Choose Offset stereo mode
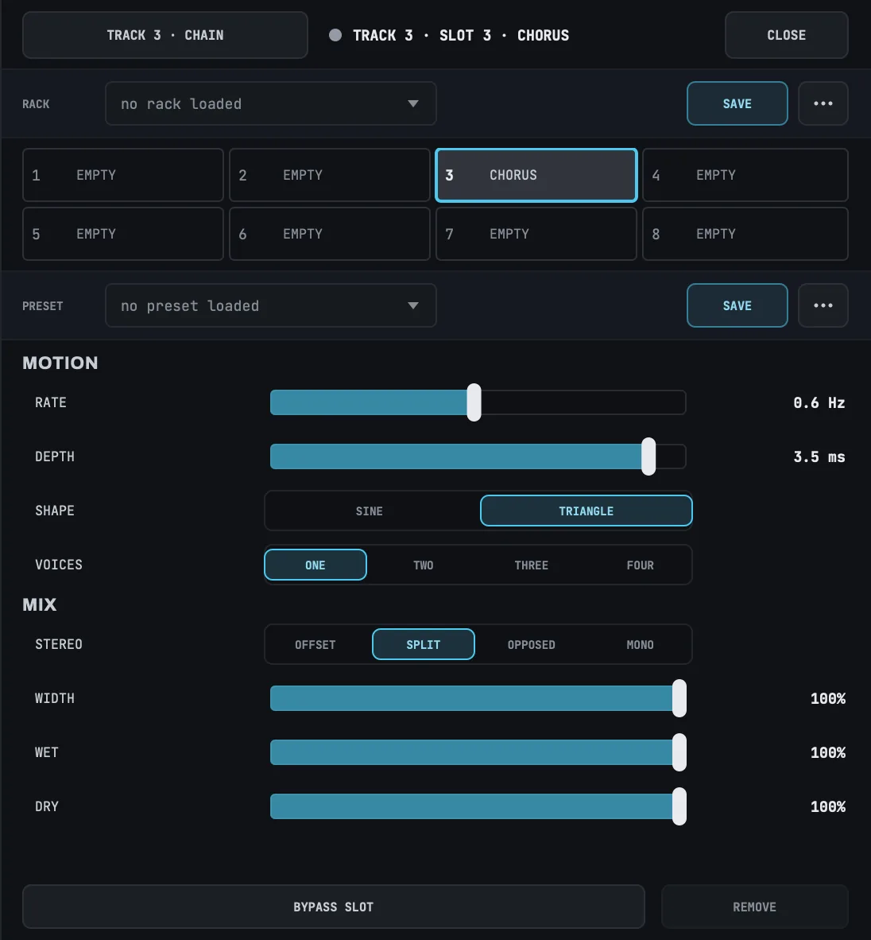Screen dimensions: 871x940 [x=315, y=644]
